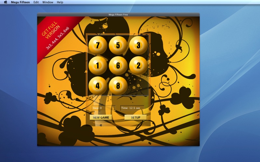Open the Edit menu
This screenshot has width=260, height=162.
(36, 2)
